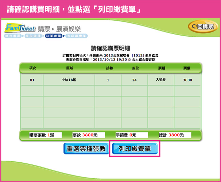This screenshot has width=221, height=182.
Task: Click the 項次 column header
Action: pyautogui.click(x=33, y=68)
